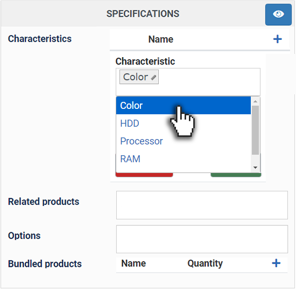This screenshot has width=296, height=290.
Task: Click the dropdown list's vertical scrollbar thumb
Action: click(x=255, y=130)
